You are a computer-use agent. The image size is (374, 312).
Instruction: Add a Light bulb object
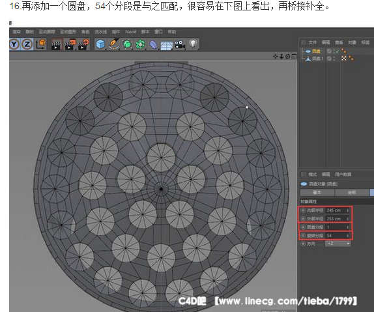[x=193, y=44]
